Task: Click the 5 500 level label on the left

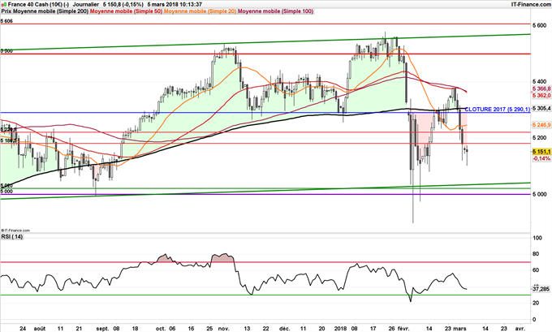Action: (x=6, y=50)
